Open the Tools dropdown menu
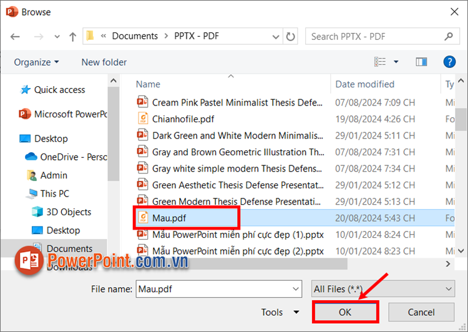468x332 pixels. (280, 312)
